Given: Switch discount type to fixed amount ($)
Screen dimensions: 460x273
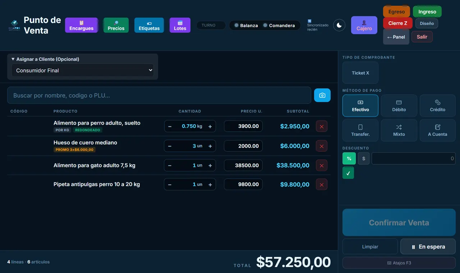Looking at the screenshot, I should 364,158.
